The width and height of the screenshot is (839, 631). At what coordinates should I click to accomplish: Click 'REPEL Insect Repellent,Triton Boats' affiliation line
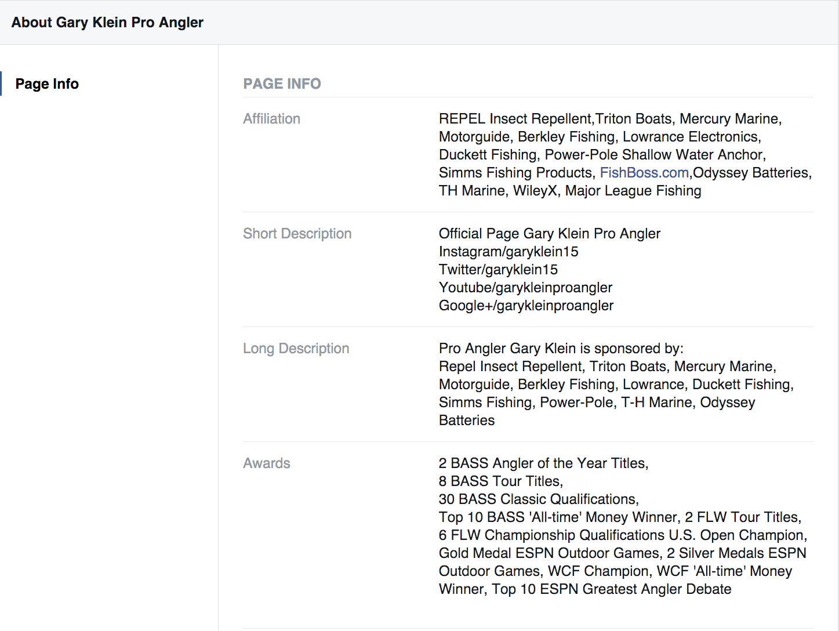[x=611, y=119]
